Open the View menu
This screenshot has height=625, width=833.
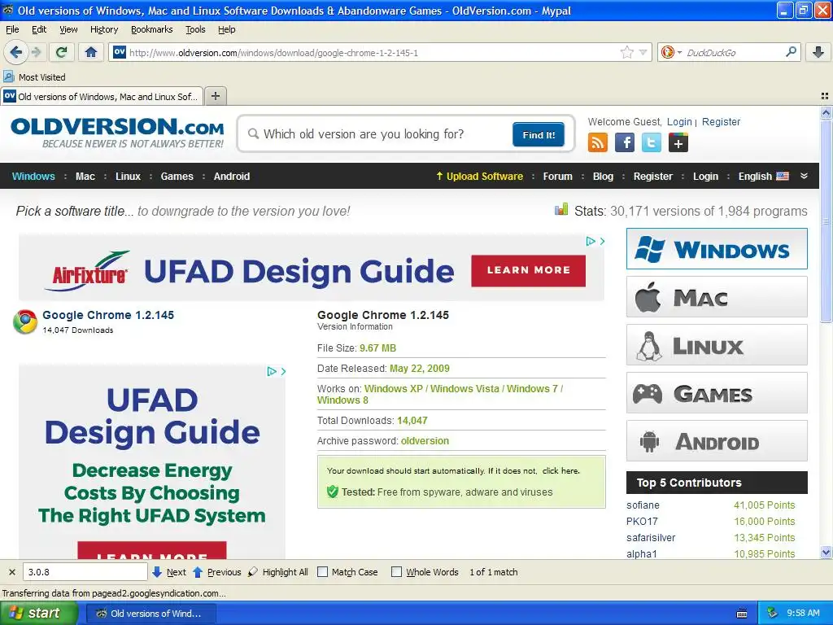point(68,29)
